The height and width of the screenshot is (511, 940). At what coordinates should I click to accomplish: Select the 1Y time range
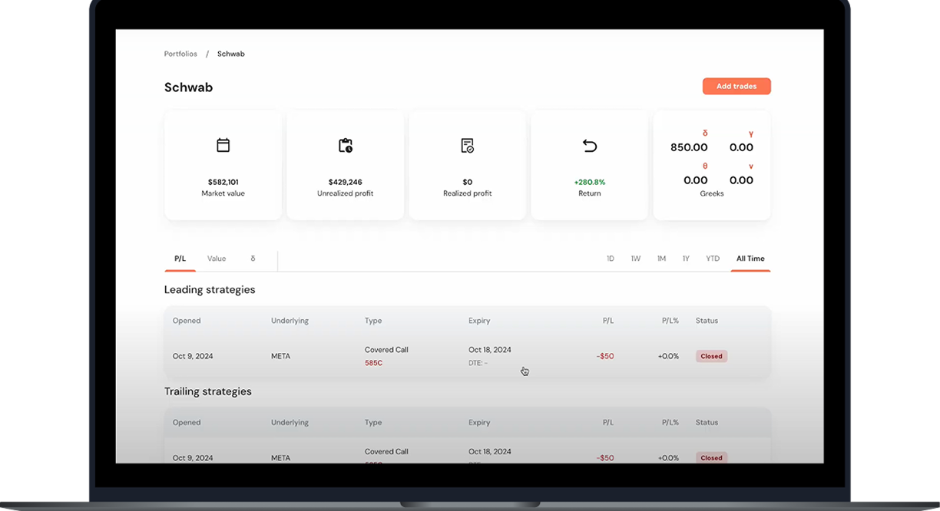coord(686,259)
